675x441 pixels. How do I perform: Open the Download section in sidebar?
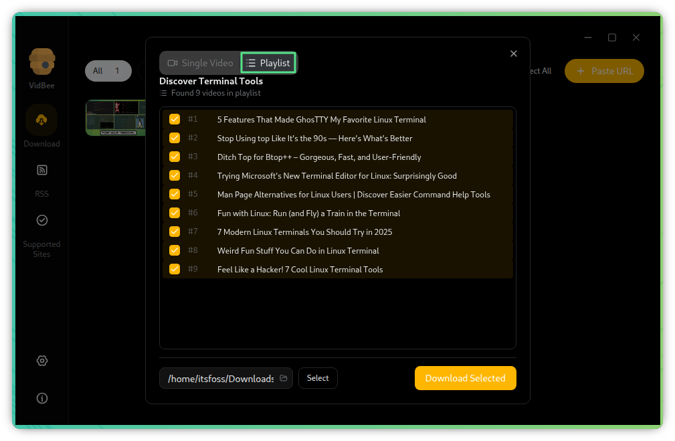(x=41, y=120)
